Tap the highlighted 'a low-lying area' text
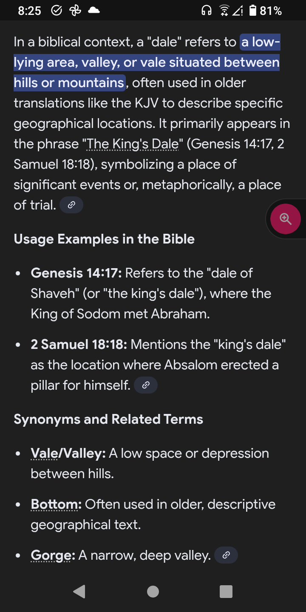Screen dimensions: 306x612 pyautogui.click(x=147, y=62)
